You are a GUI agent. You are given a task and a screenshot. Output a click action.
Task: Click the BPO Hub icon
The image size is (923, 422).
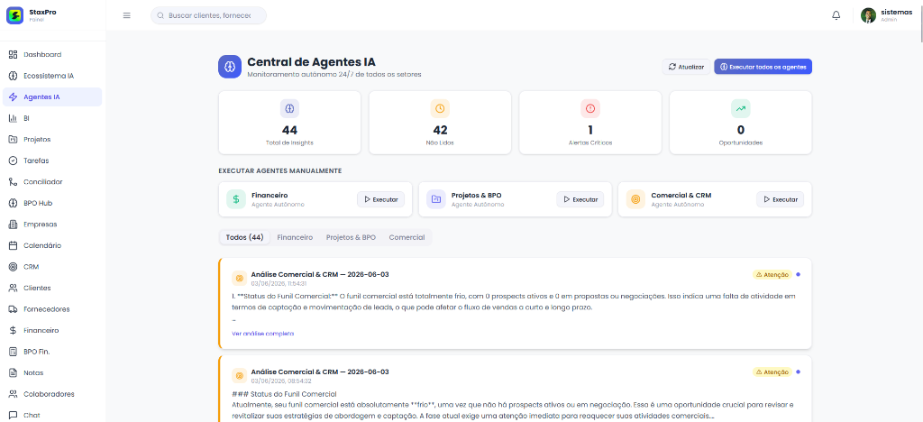13,203
